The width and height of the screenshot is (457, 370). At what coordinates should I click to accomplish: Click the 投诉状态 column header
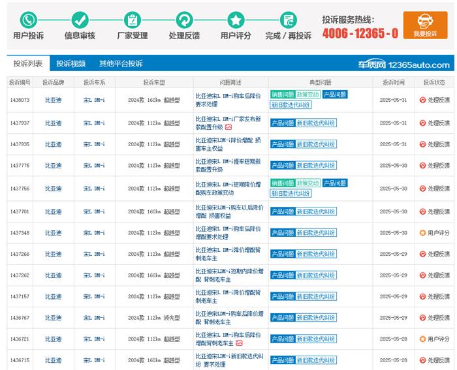pos(434,82)
